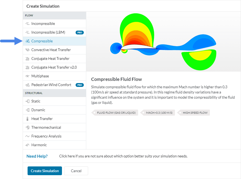Open the Need Help? link
Image resolution: width=241 pixels, height=179 pixels.
(37, 156)
